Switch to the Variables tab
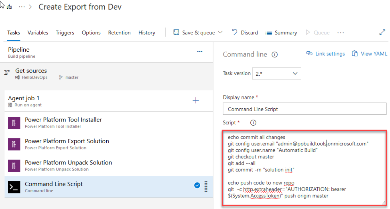This screenshot has height=209, width=390. coord(38,33)
